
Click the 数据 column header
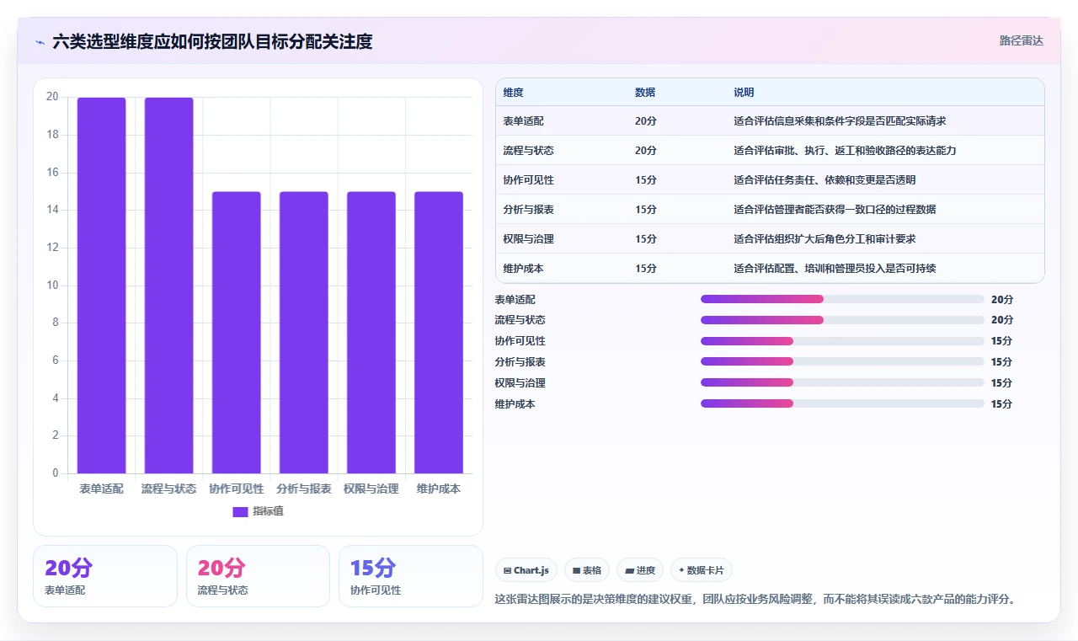coord(645,93)
